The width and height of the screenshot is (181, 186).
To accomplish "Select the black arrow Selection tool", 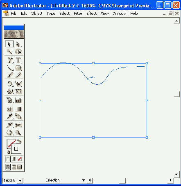I will pyautogui.click(x=9, y=44).
